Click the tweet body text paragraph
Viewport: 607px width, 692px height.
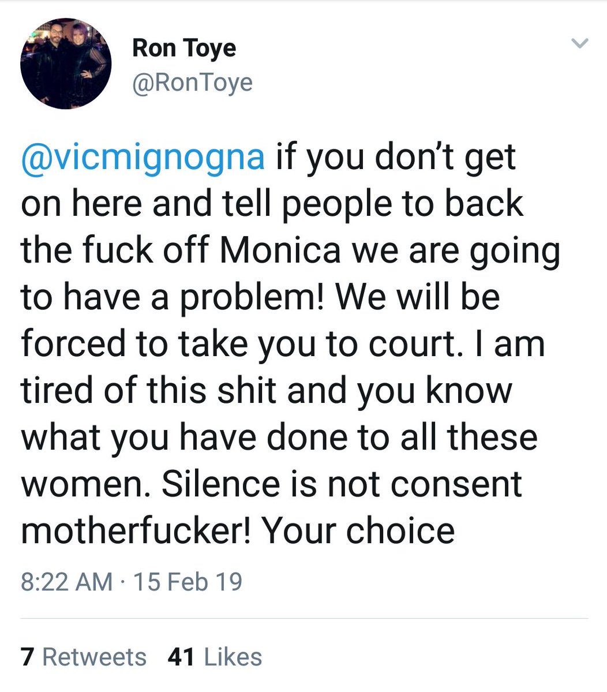click(291, 344)
